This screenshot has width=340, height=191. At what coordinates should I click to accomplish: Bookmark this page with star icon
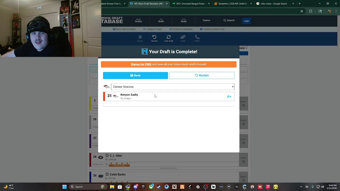coord(302,11)
